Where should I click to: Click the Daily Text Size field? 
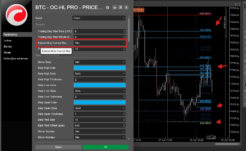coord(98,120)
